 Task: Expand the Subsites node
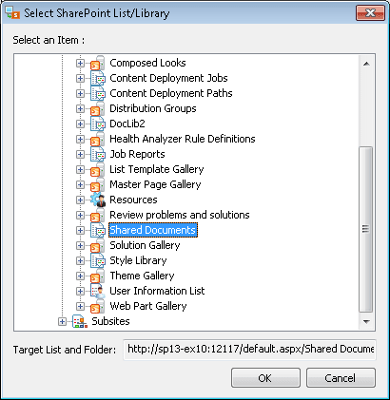coord(62,322)
